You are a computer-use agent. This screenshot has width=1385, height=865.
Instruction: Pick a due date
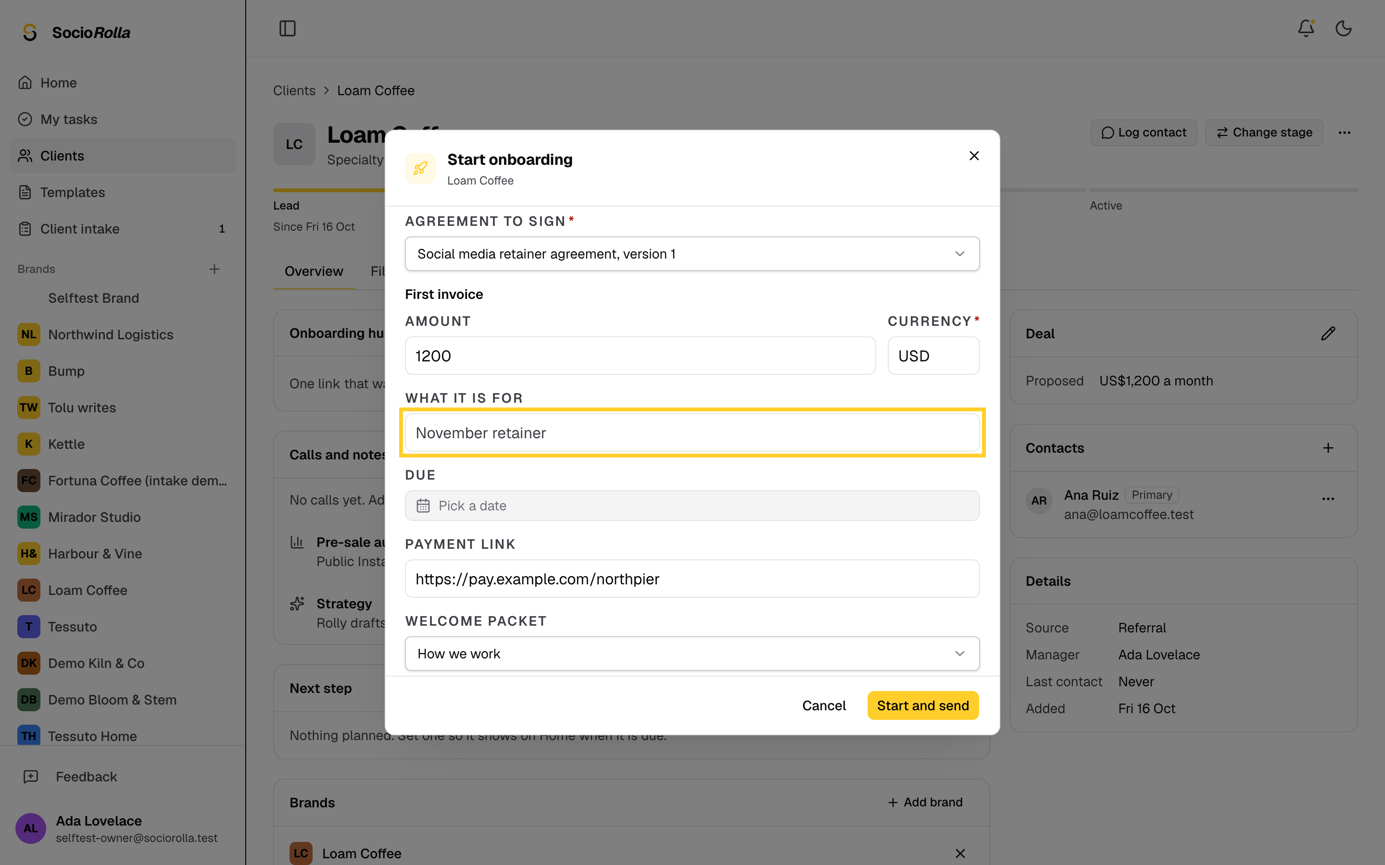click(692, 506)
